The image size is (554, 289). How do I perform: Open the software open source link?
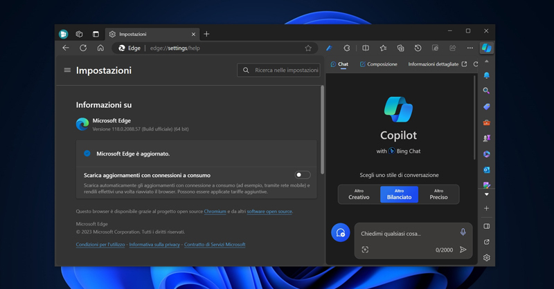pos(269,212)
